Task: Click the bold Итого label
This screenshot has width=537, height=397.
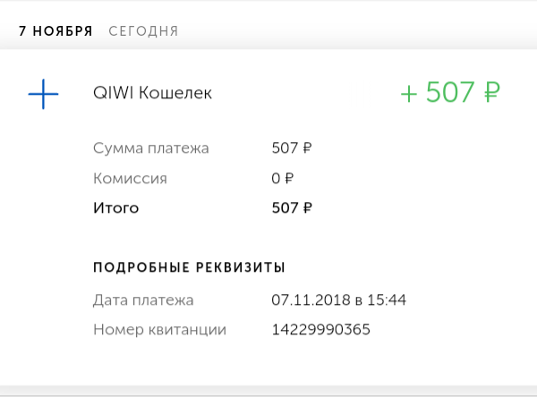Action: click(x=116, y=208)
